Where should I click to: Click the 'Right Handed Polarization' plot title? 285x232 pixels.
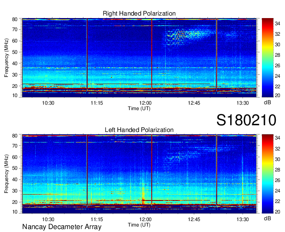coord(139,13)
